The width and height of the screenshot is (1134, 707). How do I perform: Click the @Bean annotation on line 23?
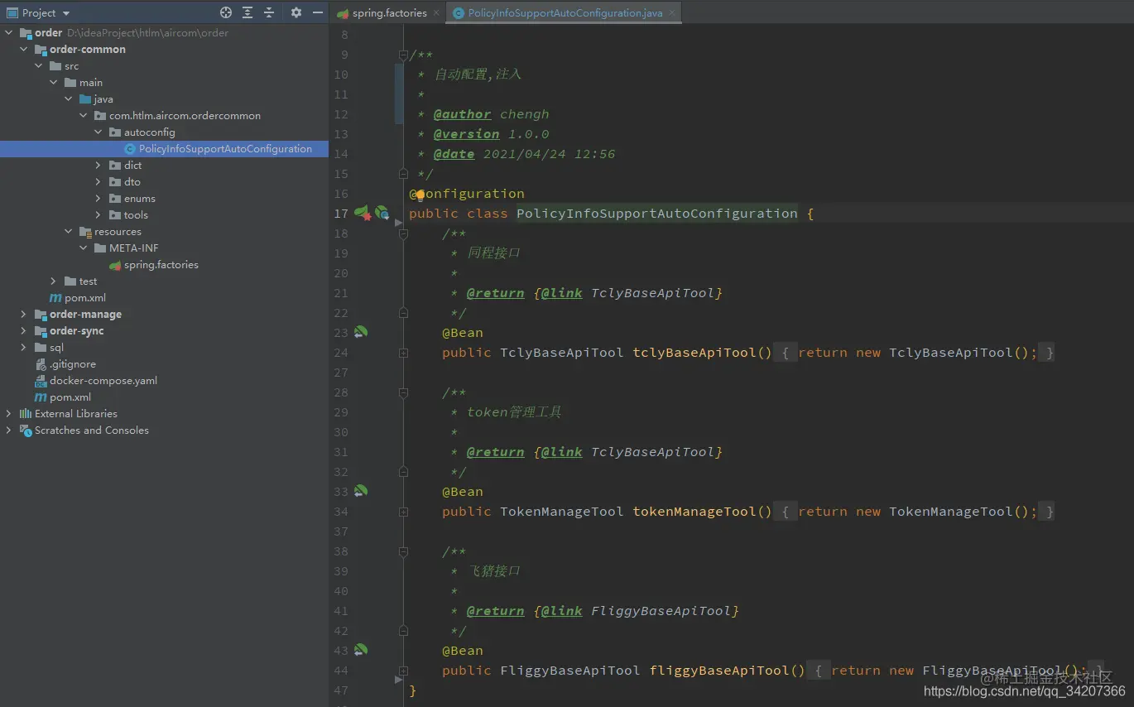pyautogui.click(x=463, y=333)
